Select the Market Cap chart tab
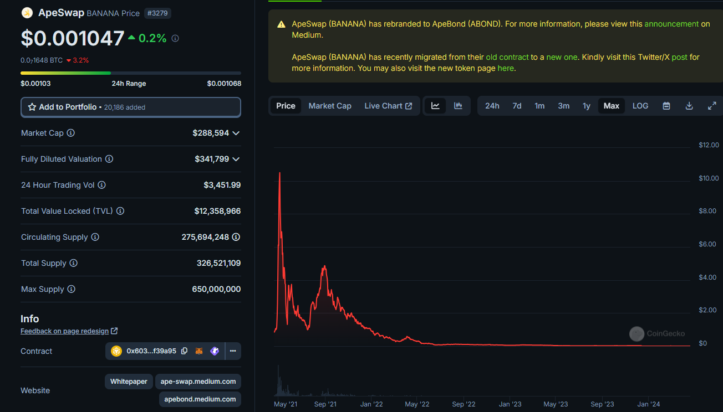This screenshot has width=723, height=412. (330, 106)
